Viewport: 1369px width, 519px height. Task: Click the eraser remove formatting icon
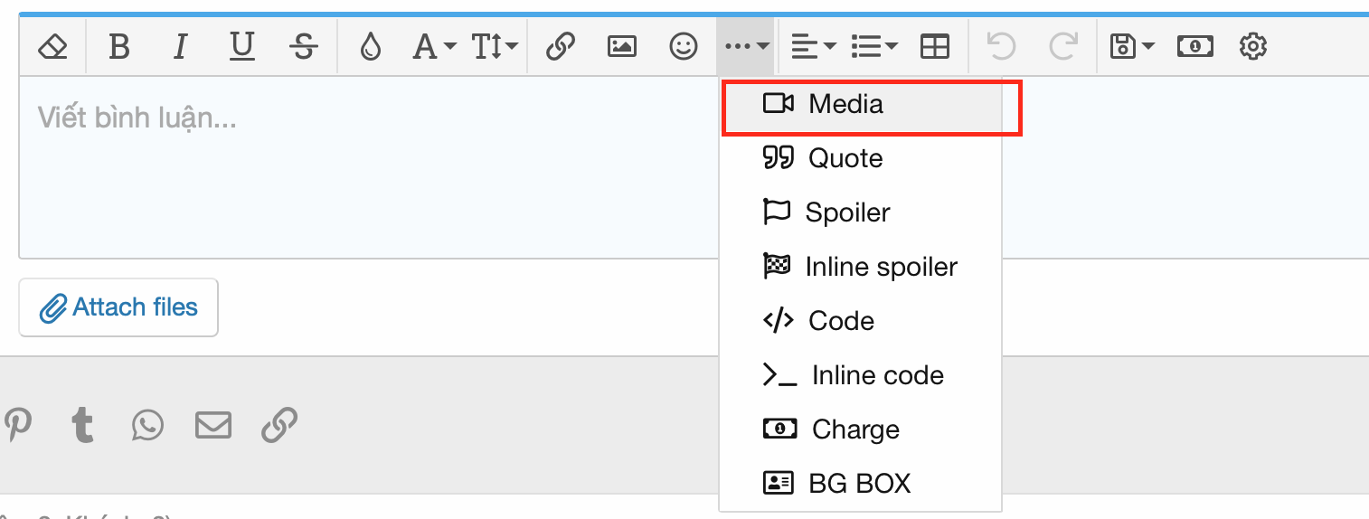(x=53, y=46)
